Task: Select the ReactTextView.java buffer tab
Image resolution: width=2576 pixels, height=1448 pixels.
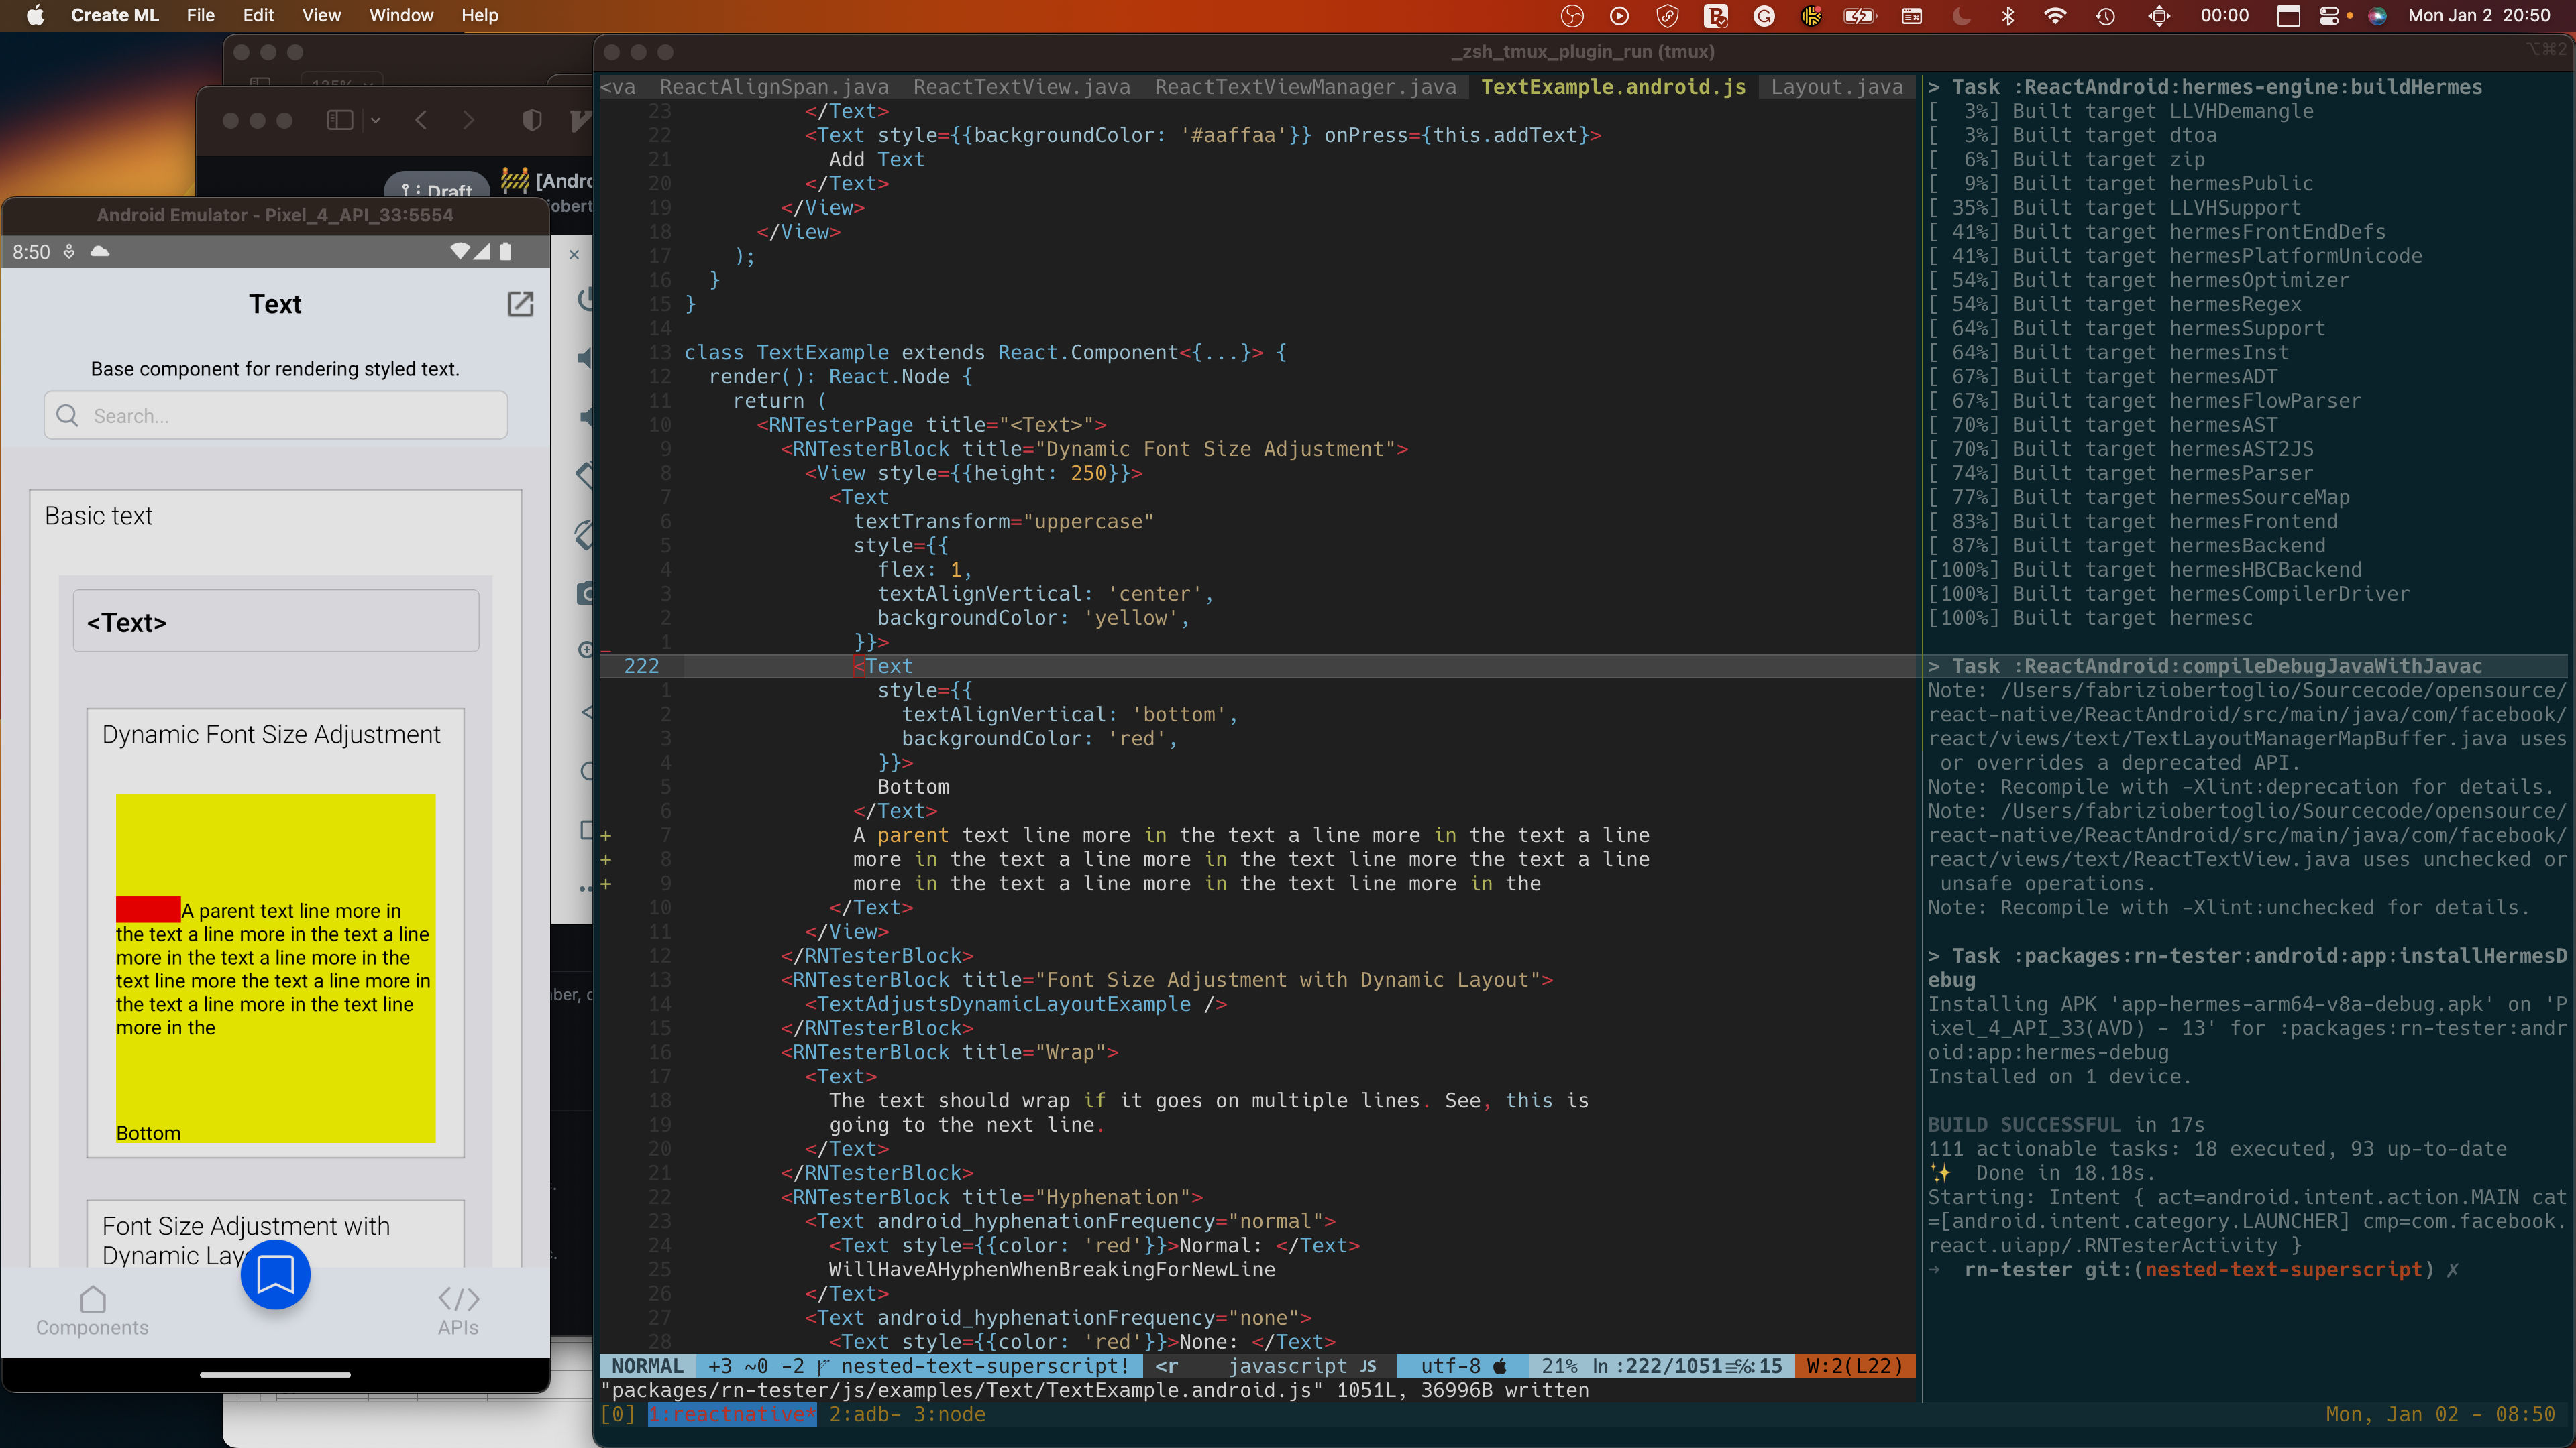Action: [1021, 87]
